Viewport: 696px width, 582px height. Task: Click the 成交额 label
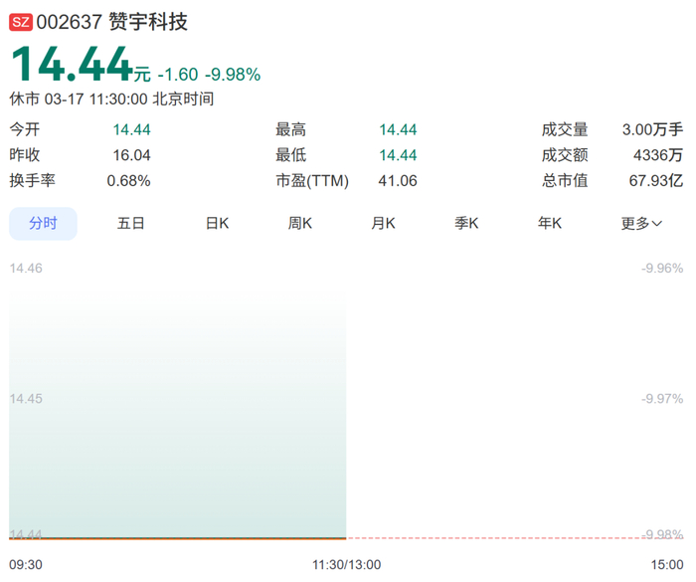coord(565,155)
